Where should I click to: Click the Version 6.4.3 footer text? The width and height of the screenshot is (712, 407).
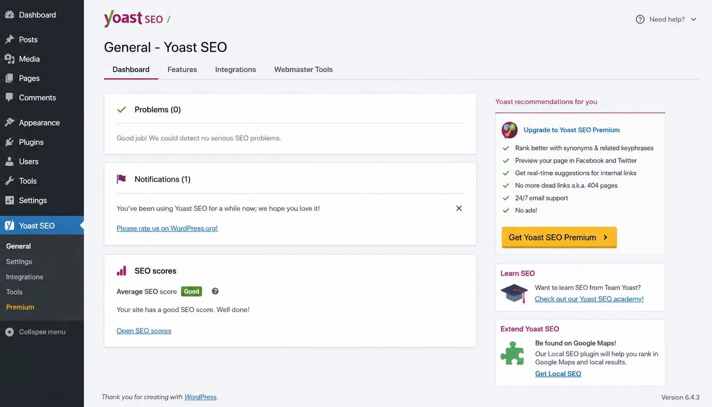(680, 397)
